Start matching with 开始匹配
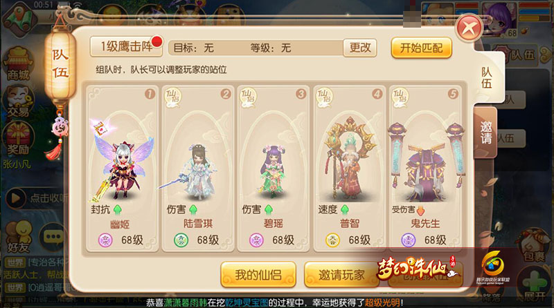The height and width of the screenshot is (308, 554). tap(422, 48)
